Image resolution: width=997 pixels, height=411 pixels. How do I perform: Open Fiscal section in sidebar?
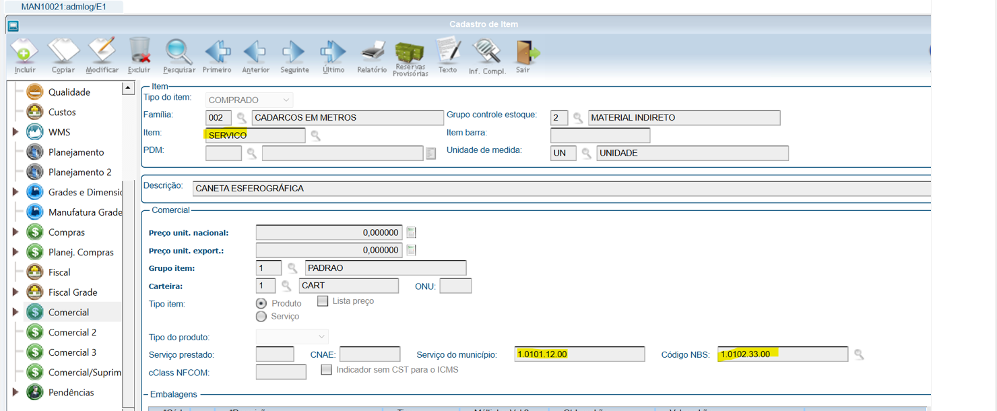(x=59, y=272)
